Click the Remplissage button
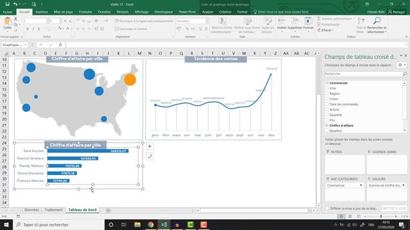 [x=329, y=24]
